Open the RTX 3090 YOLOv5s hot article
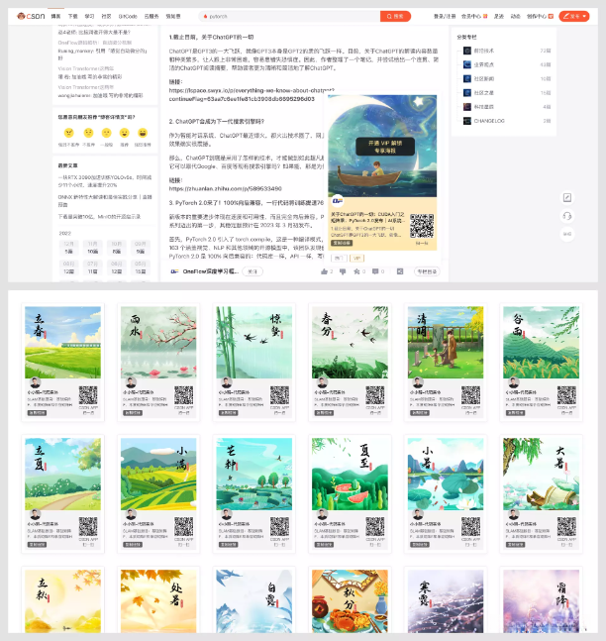 coord(105,181)
